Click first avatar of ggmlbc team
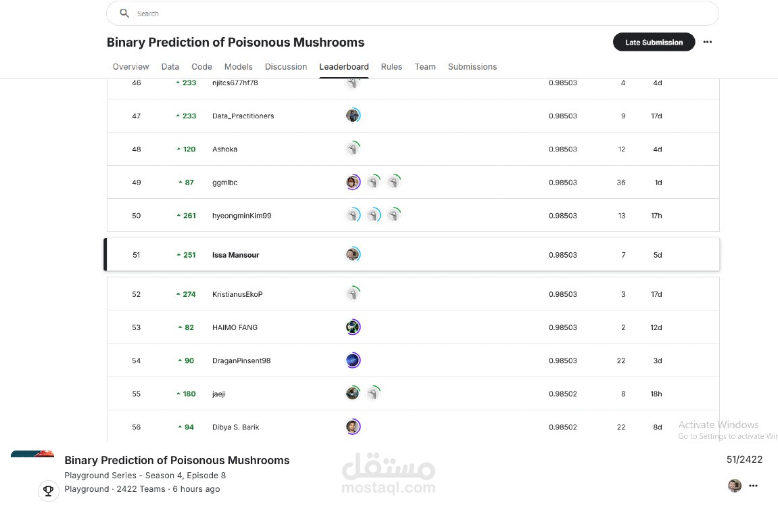This screenshot has height=506, width=778. pyautogui.click(x=352, y=182)
